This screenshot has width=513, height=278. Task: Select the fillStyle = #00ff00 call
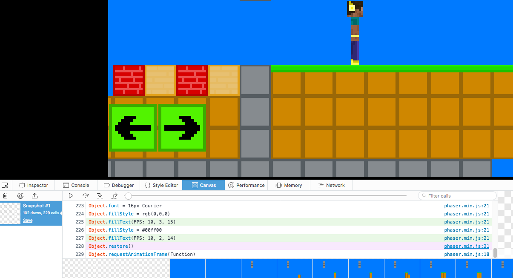[x=289, y=230]
